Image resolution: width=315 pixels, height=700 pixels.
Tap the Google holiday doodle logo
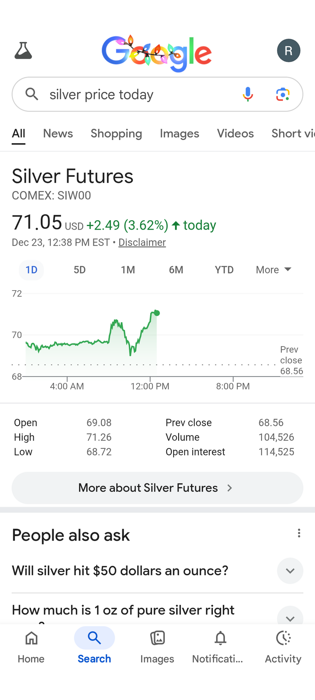[157, 53]
